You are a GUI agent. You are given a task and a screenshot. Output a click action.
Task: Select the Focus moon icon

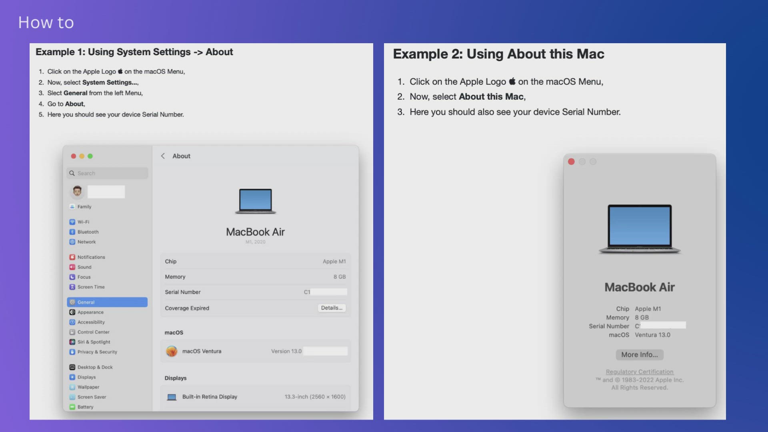[72, 277]
